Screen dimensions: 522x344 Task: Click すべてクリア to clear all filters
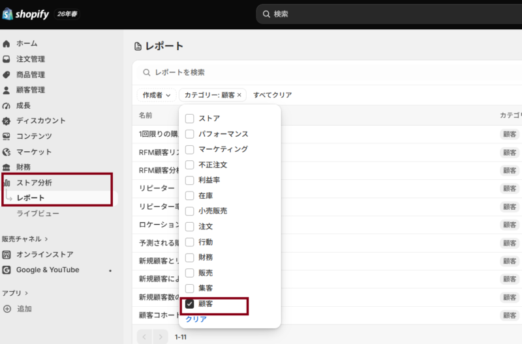[272, 95]
